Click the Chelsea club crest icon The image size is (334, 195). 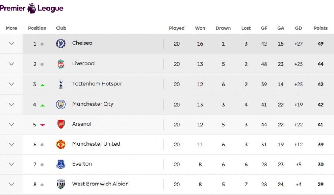[61, 43]
